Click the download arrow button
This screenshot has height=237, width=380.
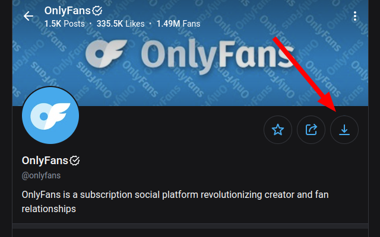[x=344, y=130]
